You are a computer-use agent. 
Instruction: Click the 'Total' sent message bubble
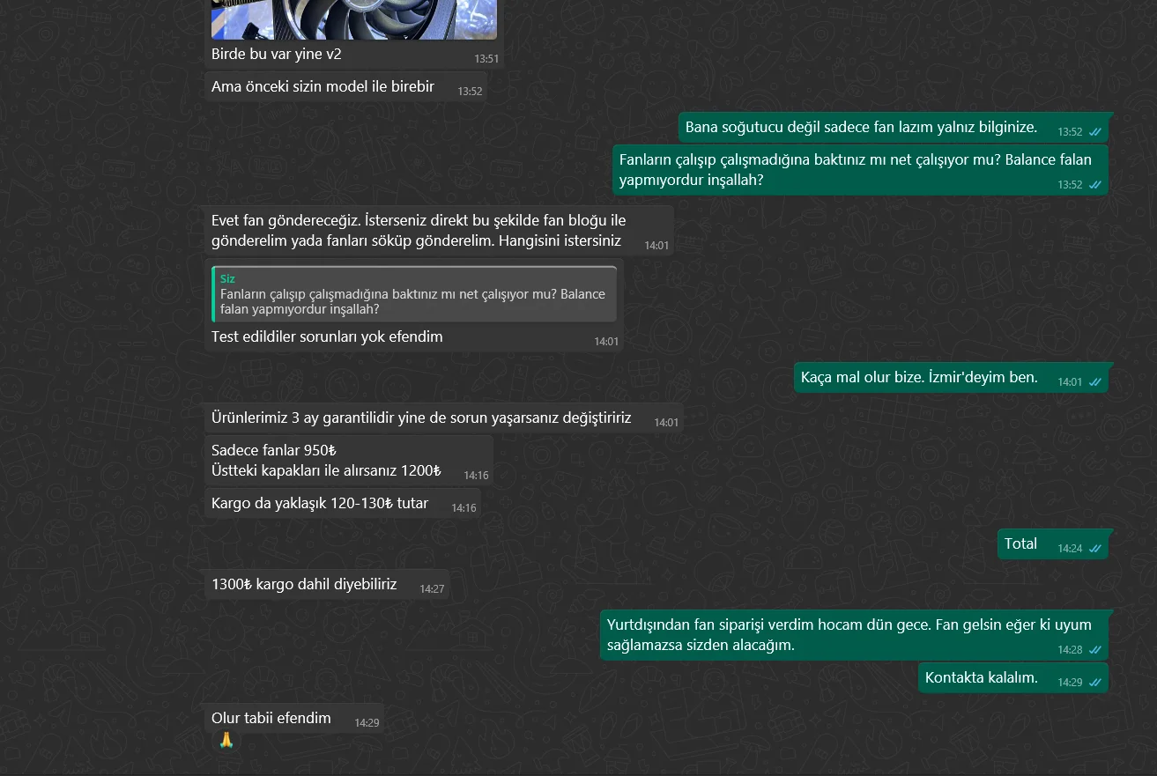1053,544
